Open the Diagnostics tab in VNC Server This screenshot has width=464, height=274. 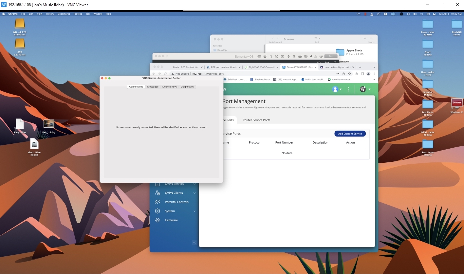[x=187, y=87]
